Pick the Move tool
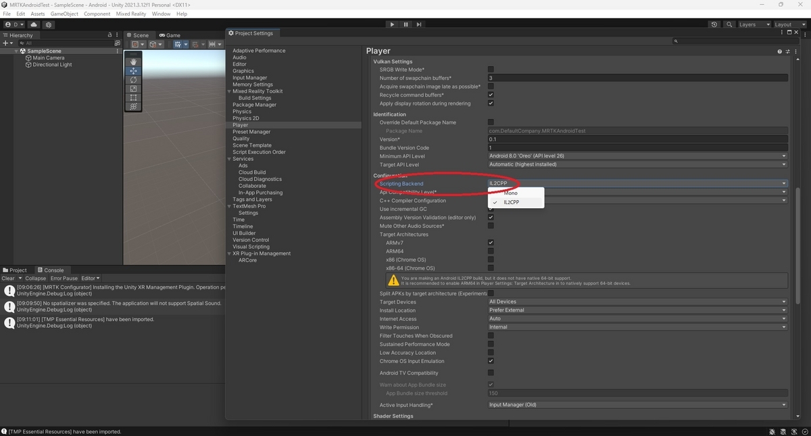Viewport: 811px width, 436px height. click(133, 70)
